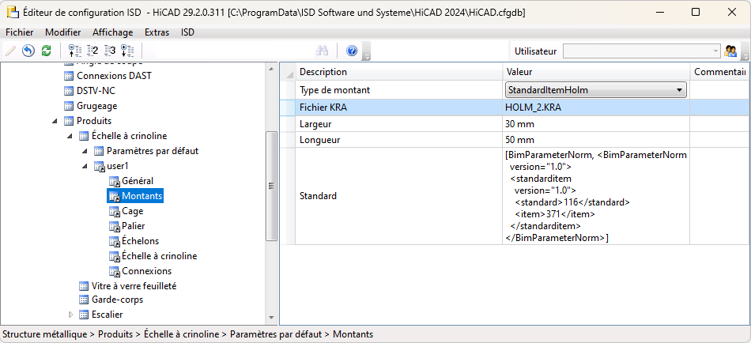Image resolution: width=751 pixels, height=343 pixels.
Task: Click the user management icon
Action: pyautogui.click(x=731, y=51)
